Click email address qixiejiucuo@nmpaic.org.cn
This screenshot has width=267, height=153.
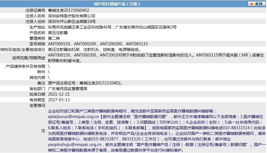point(73,117)
